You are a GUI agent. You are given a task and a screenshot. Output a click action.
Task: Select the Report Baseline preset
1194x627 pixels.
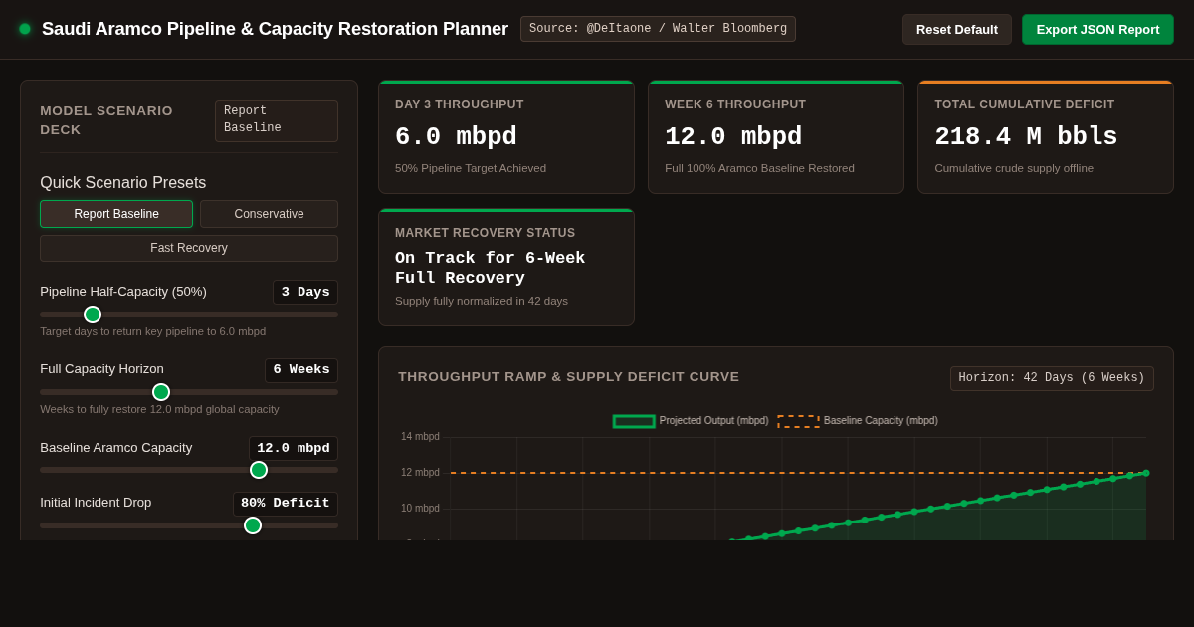coord(116,214)
